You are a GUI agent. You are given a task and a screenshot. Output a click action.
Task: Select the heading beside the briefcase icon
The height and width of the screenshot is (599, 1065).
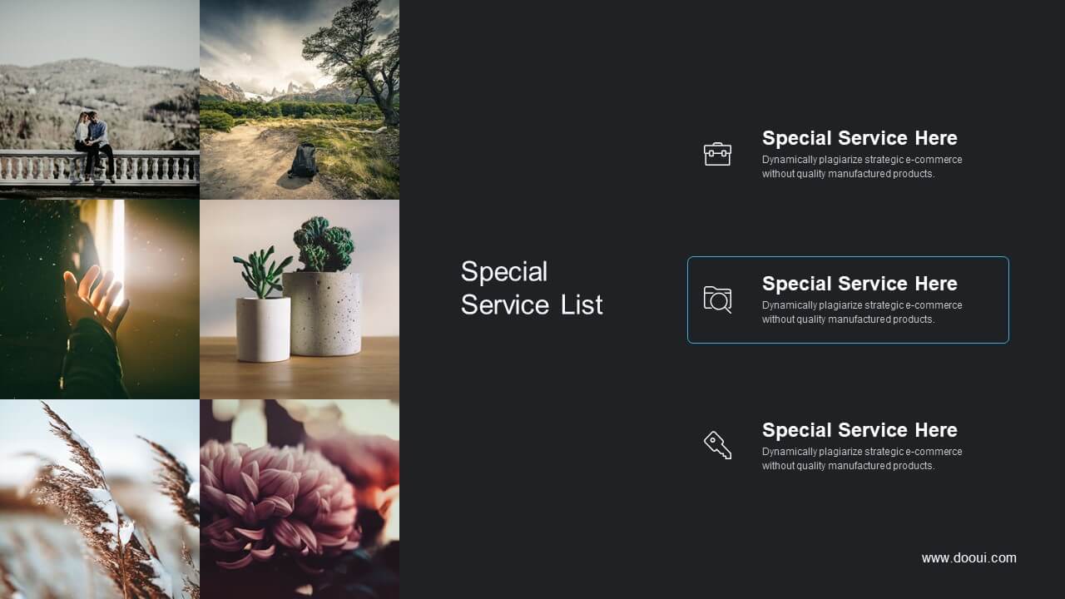pos(859,138)
